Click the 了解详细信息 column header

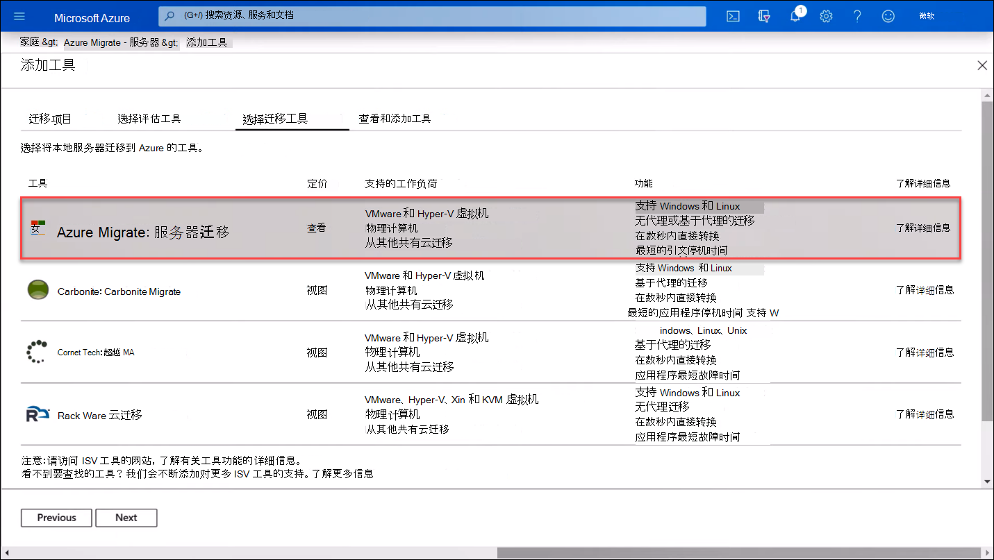(x=923, y=183)
